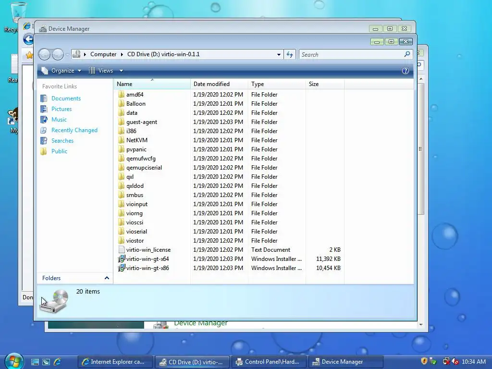Click the security shield tray icon
This screenshot has width=492, height=369.
(424, 361)
